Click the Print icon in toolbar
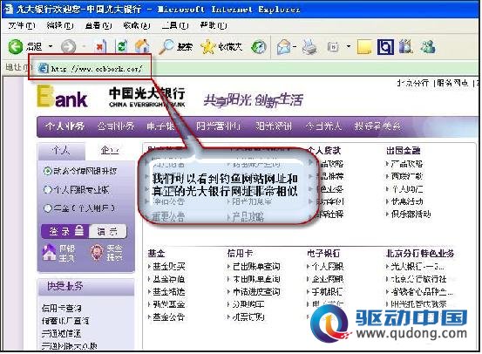 [x=309, y=47]
